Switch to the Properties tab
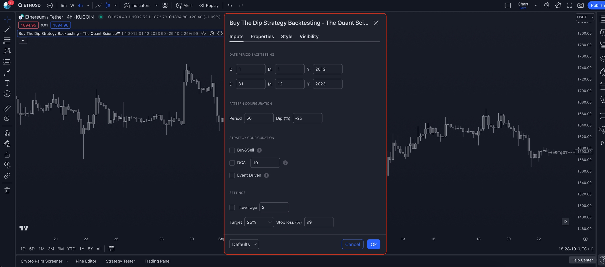 coord(262,36)
